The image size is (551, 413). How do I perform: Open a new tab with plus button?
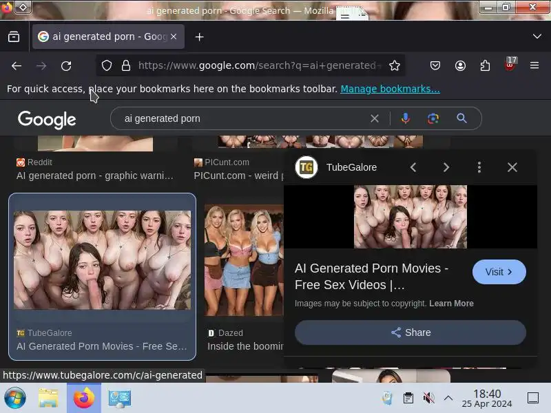199,37
